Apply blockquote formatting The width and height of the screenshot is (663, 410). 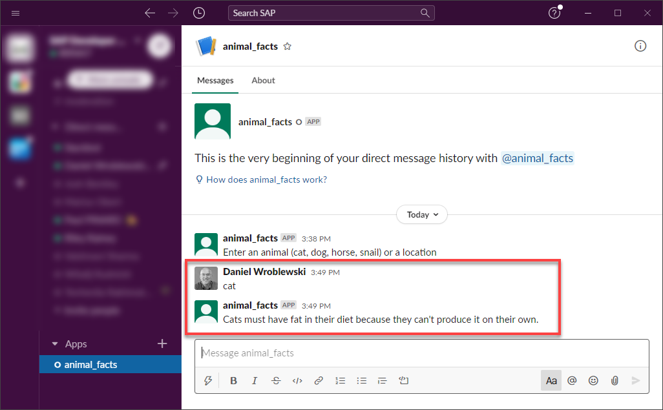click(x=383, y=380)
